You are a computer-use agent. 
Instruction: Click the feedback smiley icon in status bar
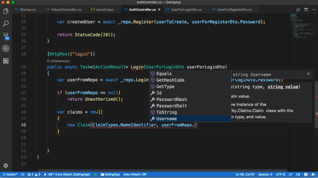[306, 175]
